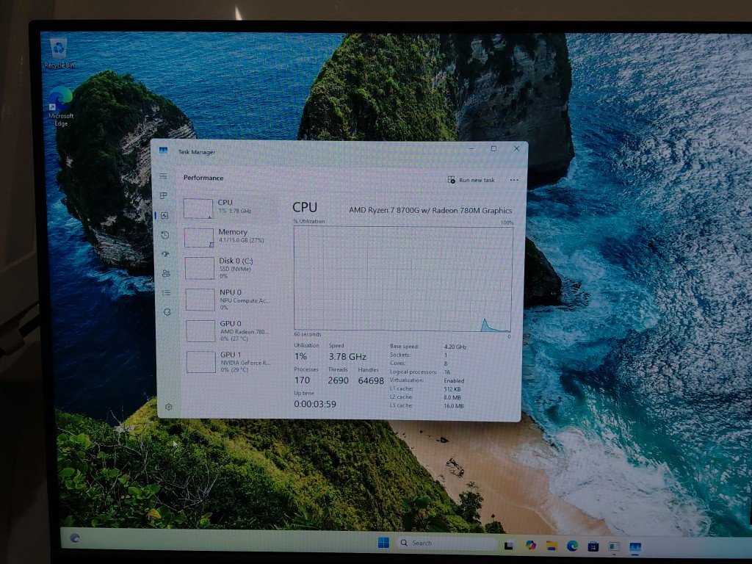Open the three-dot more options menu
This screenshot has width=752, height=564.
pos(513,180)
